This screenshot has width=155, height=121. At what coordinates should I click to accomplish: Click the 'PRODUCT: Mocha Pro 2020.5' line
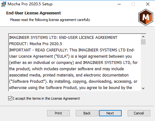(36, 44)
